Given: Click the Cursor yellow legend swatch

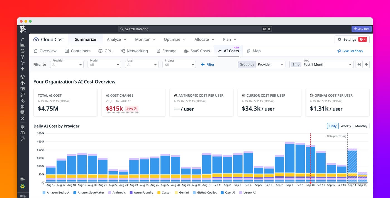Looking at the screenshot, I should point(159,192).
